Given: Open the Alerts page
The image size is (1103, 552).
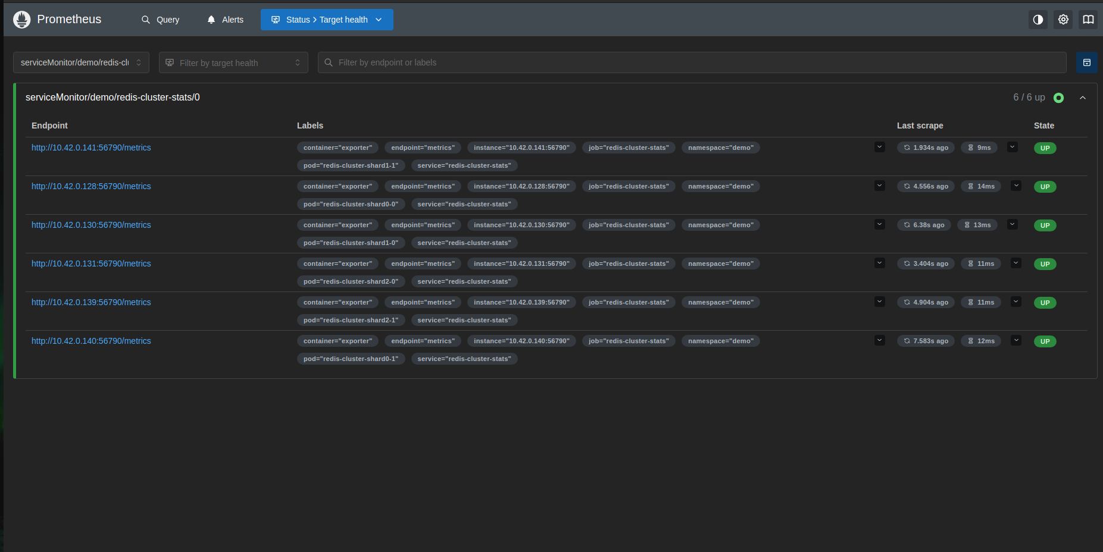Looking at the screenshot, I should click(225, 20).
